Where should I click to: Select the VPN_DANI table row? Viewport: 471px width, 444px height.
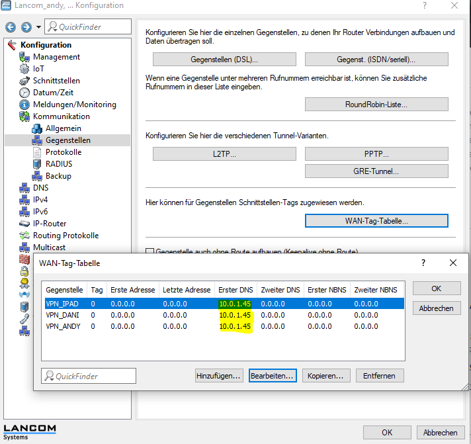(x=224, y=315)
